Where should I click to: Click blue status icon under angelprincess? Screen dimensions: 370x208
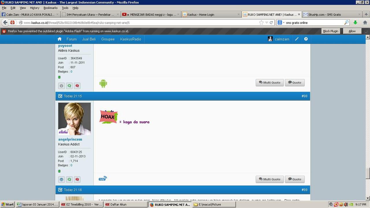tap(62, 180)
